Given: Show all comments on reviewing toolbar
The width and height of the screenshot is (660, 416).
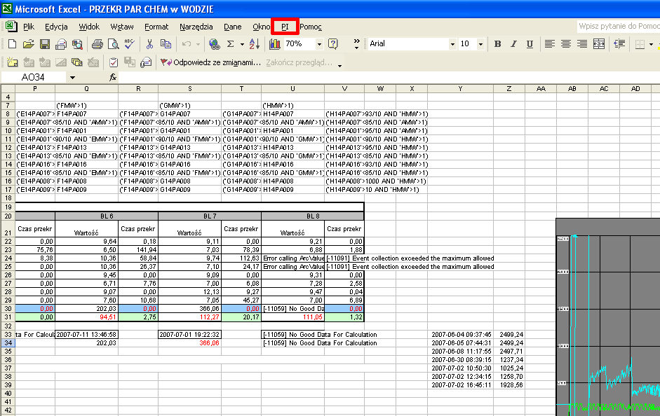Looking at the screenshot, I should click(x=77, y=62).
